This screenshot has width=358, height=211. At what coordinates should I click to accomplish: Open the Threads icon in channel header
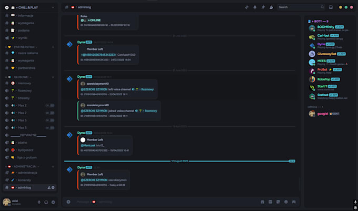coord(246,7)
